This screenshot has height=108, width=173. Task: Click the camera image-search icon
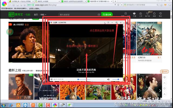[x=99, y=15]
